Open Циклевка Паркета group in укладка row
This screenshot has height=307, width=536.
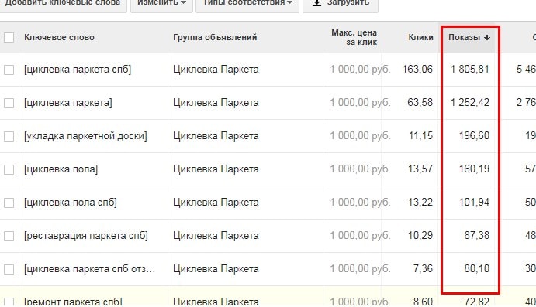pyautogui.click(x=216, y=136)
